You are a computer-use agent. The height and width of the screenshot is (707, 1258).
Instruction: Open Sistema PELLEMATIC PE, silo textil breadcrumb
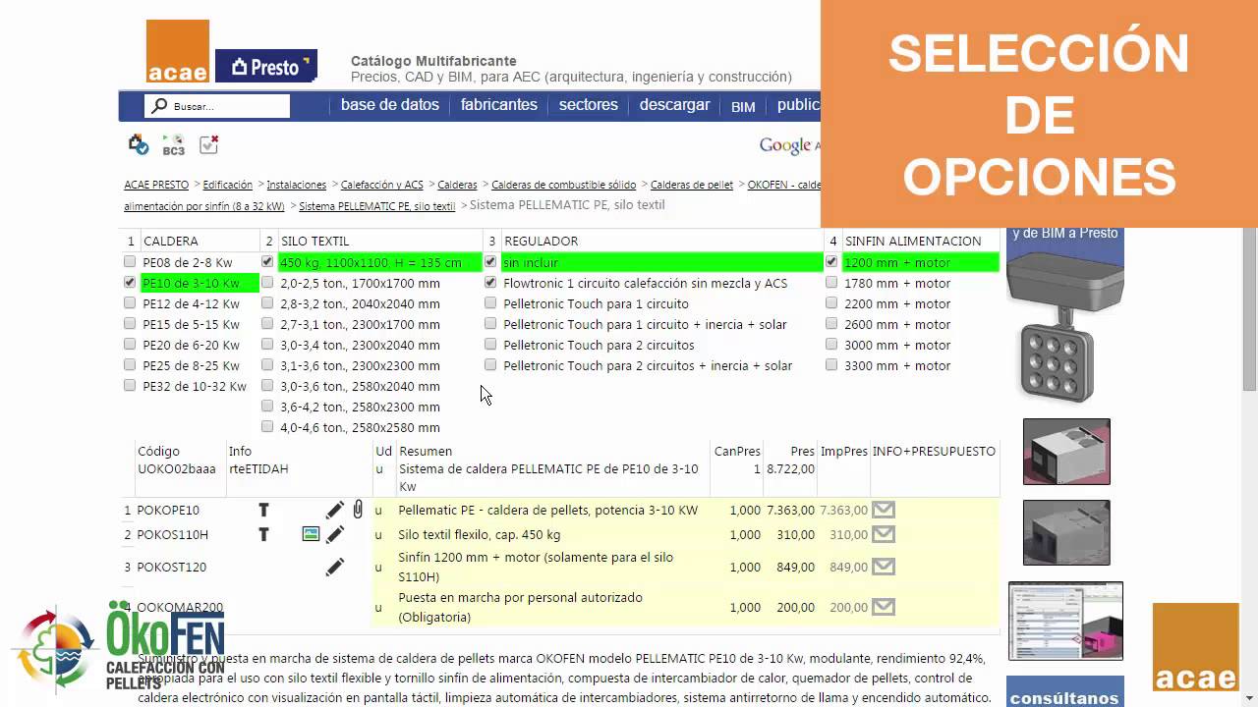(x=377, y=206)
